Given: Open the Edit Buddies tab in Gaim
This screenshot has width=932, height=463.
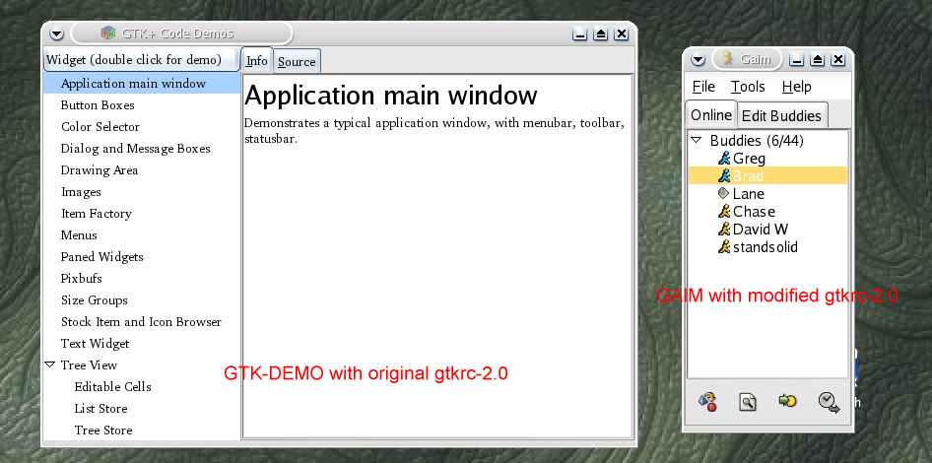Looking at the screenshot, I should click(x=781, y=115).
